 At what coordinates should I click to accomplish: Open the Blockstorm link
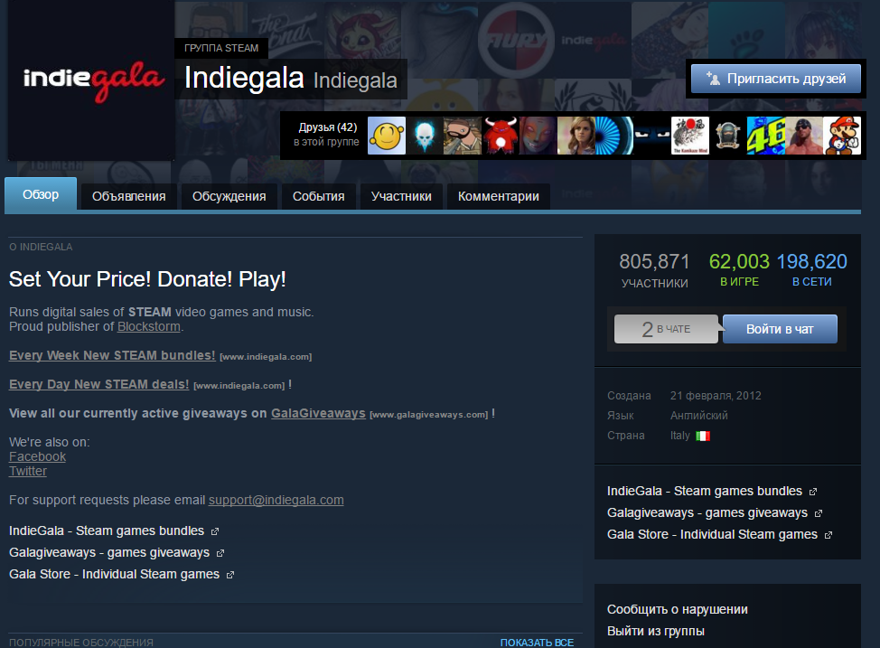149,327
